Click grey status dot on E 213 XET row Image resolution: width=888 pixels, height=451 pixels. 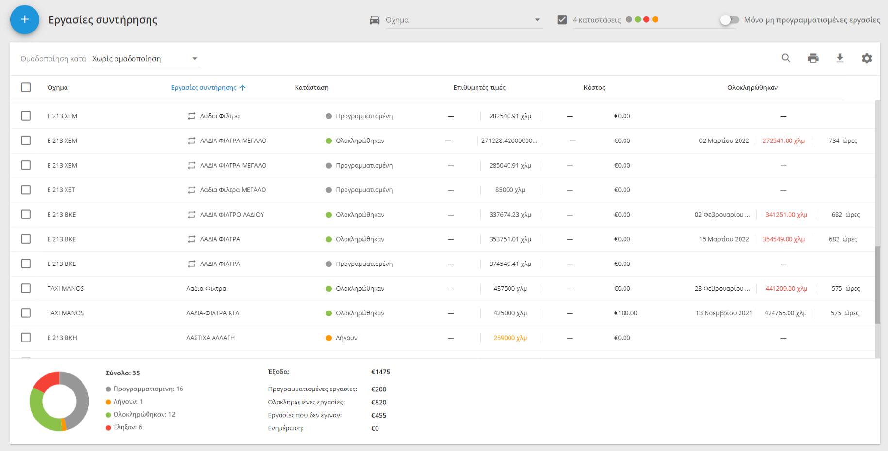click(x=329, y=190)
